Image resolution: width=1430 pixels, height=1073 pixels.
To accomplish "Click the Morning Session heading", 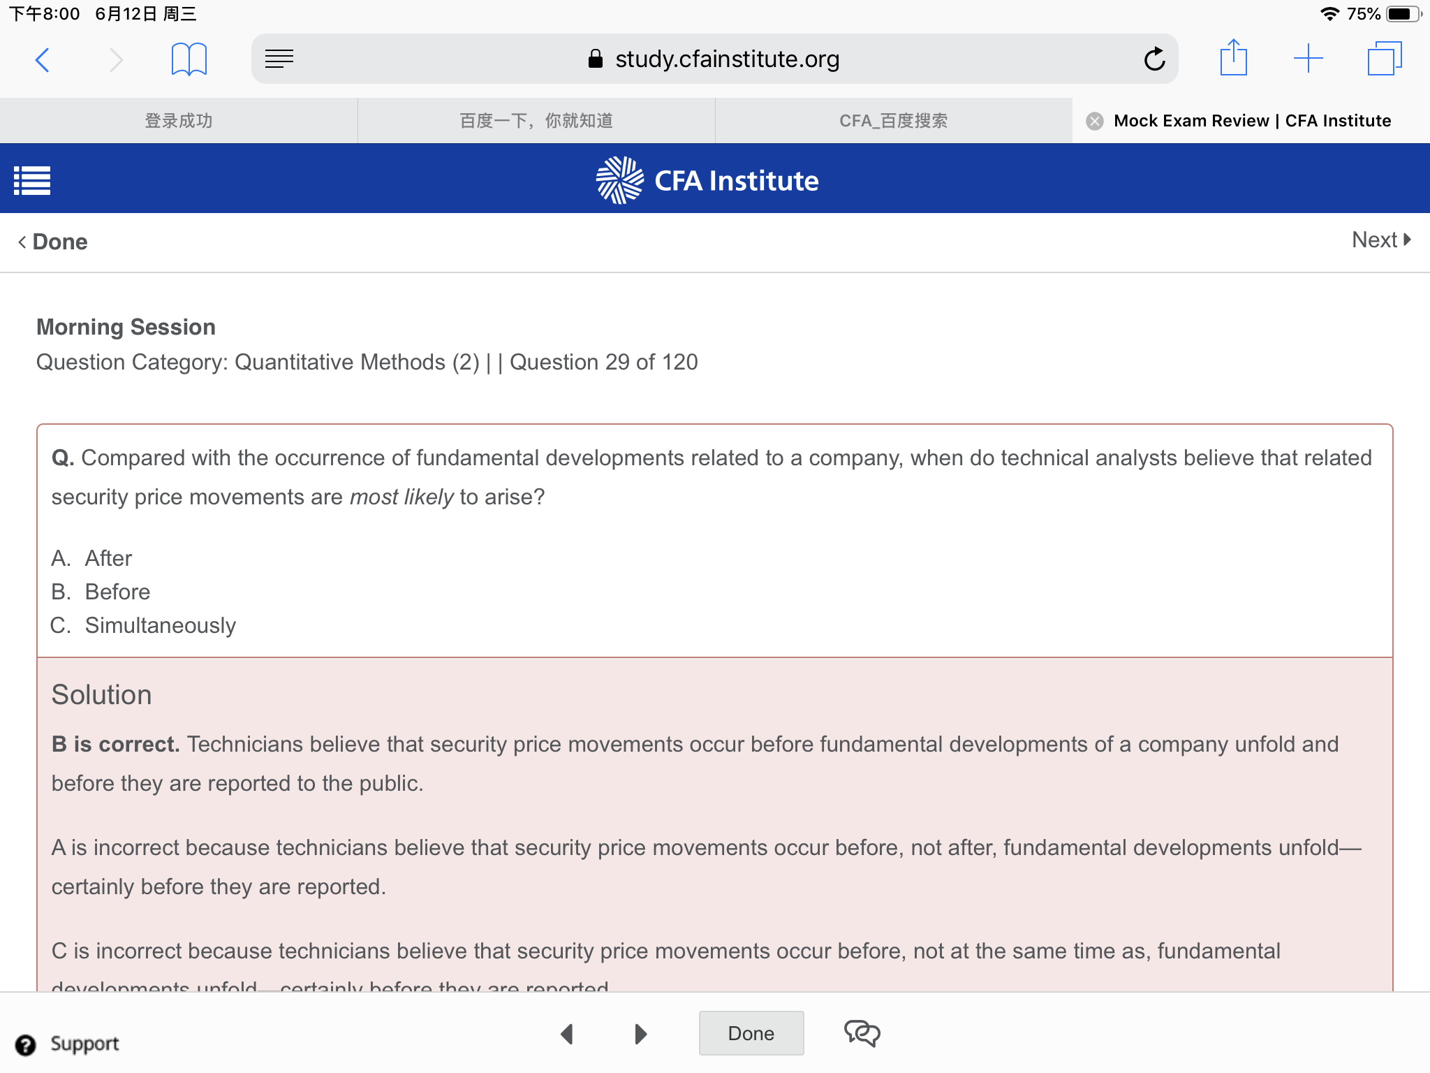I will point(126,327).
